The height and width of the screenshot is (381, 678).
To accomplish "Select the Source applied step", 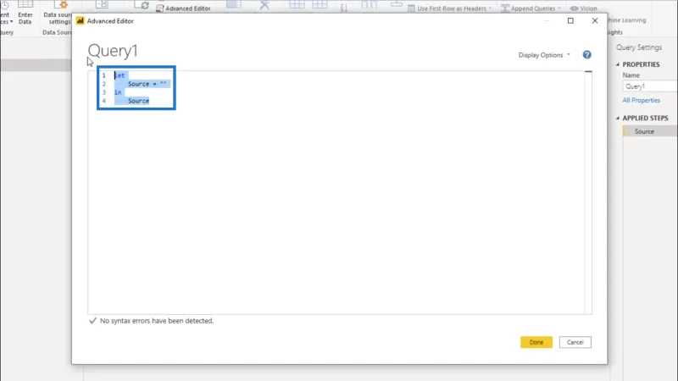I will [650, 131].
